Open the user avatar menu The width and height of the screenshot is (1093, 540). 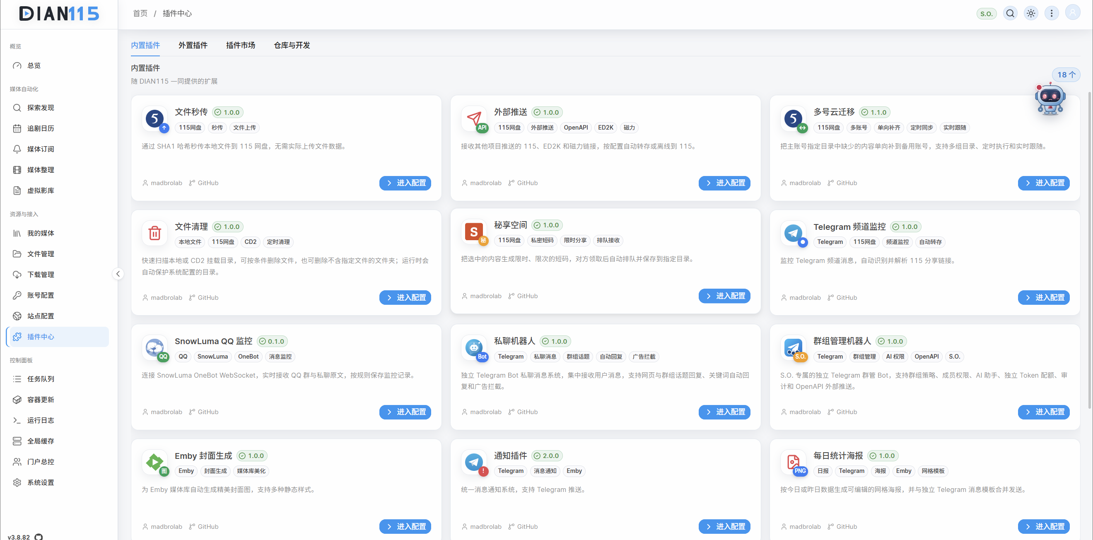click(x=1073, y=12)
